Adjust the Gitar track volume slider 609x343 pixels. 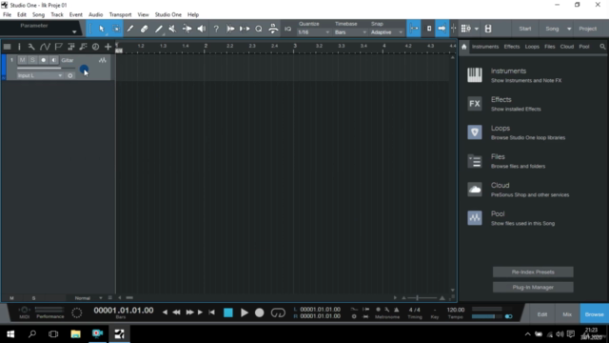[x=46, y=68]
